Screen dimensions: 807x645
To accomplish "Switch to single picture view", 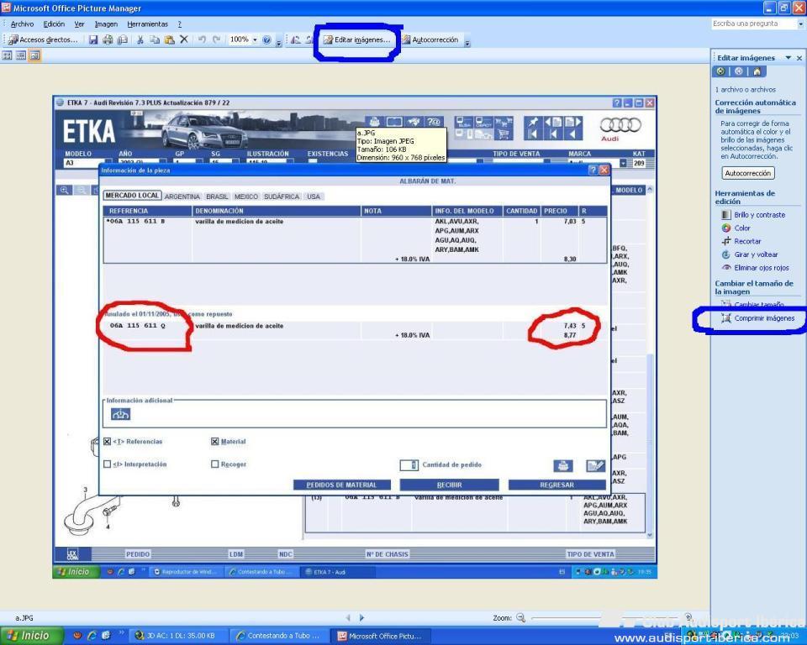I will click(x=34, y=55).
